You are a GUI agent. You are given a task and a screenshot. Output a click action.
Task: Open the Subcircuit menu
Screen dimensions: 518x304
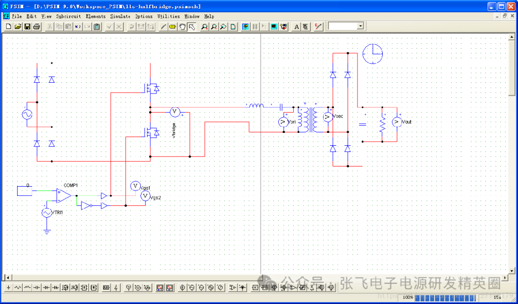click(x=69, y=16)
